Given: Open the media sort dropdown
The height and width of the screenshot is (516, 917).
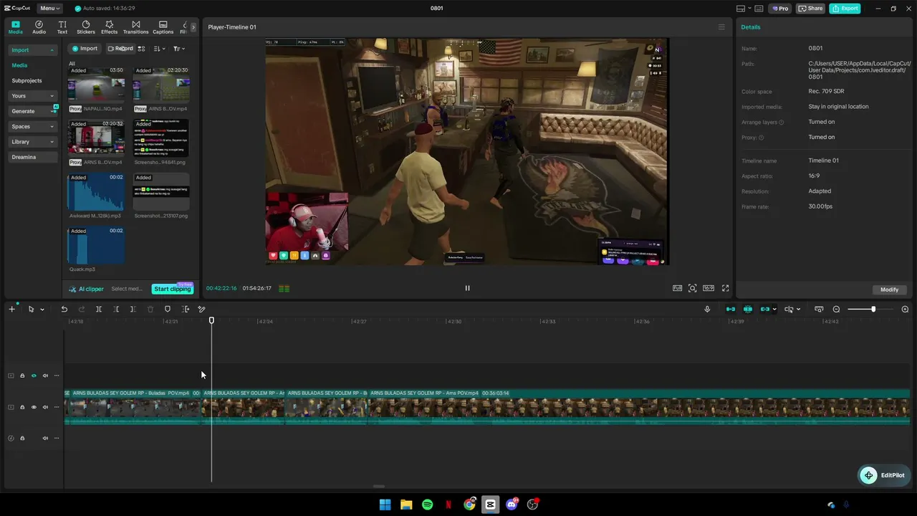Looking at the screenshot, I should (x=158, y=49).
